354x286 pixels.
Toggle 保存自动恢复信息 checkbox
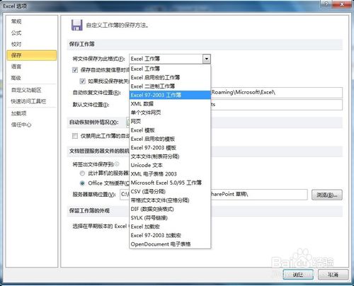pos(75,70)
